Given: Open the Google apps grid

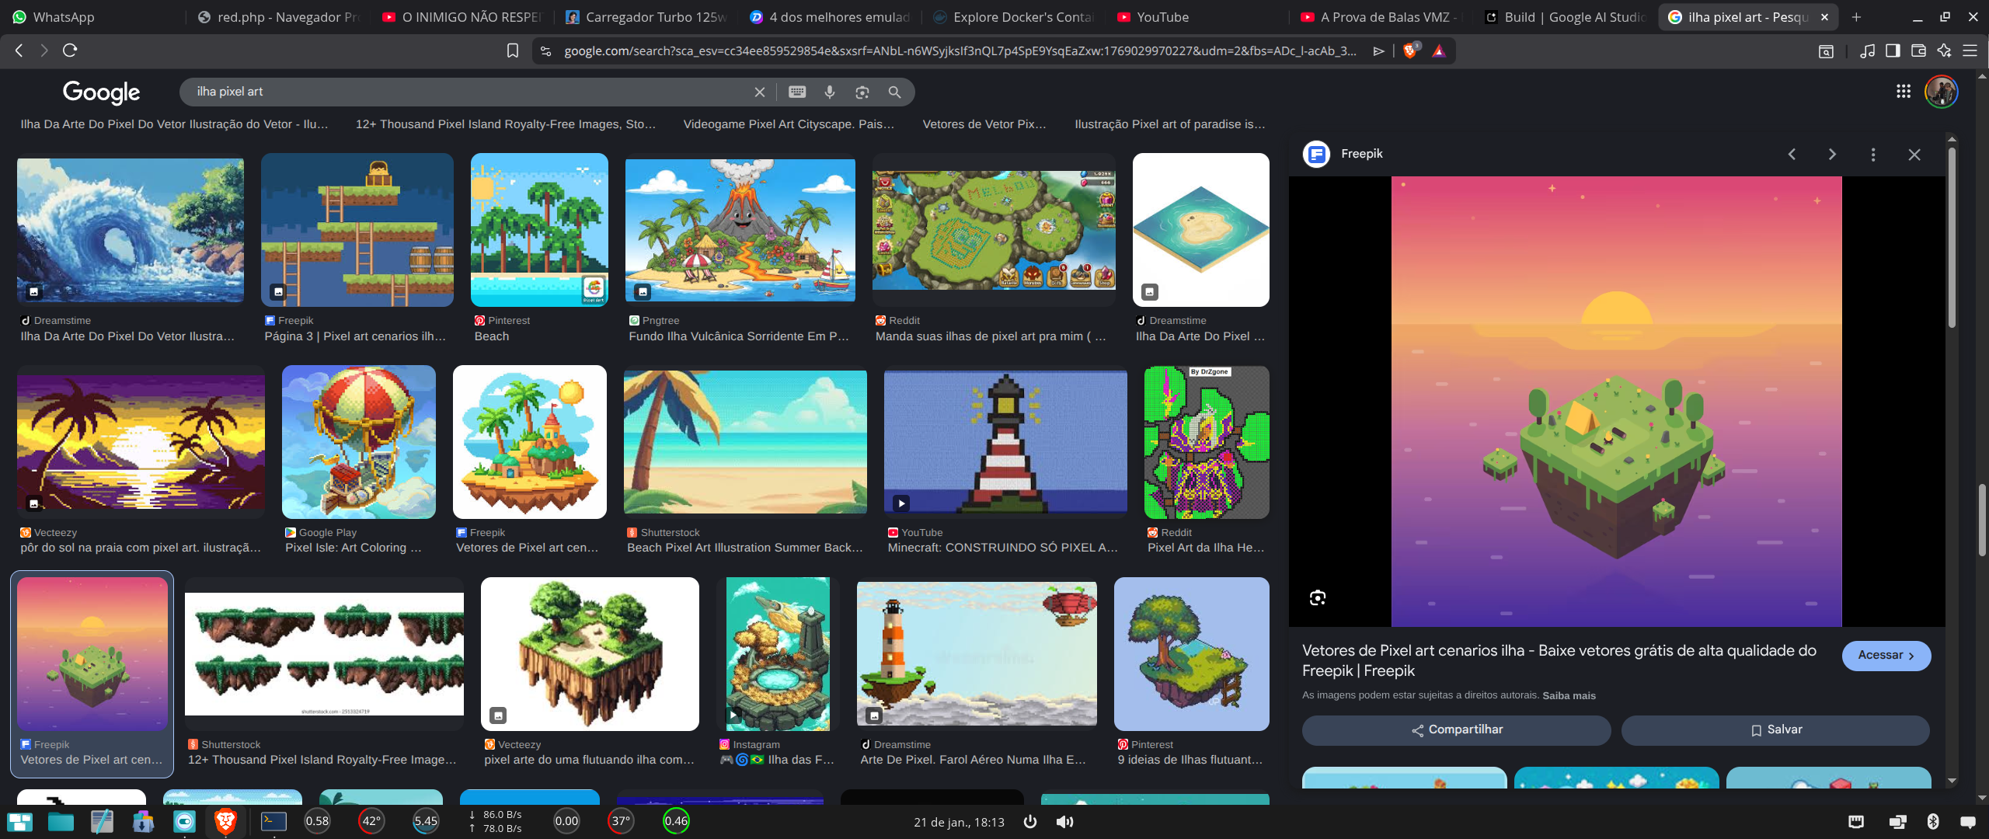Looking at the screenshot, I should click(x=1904, y=92).
